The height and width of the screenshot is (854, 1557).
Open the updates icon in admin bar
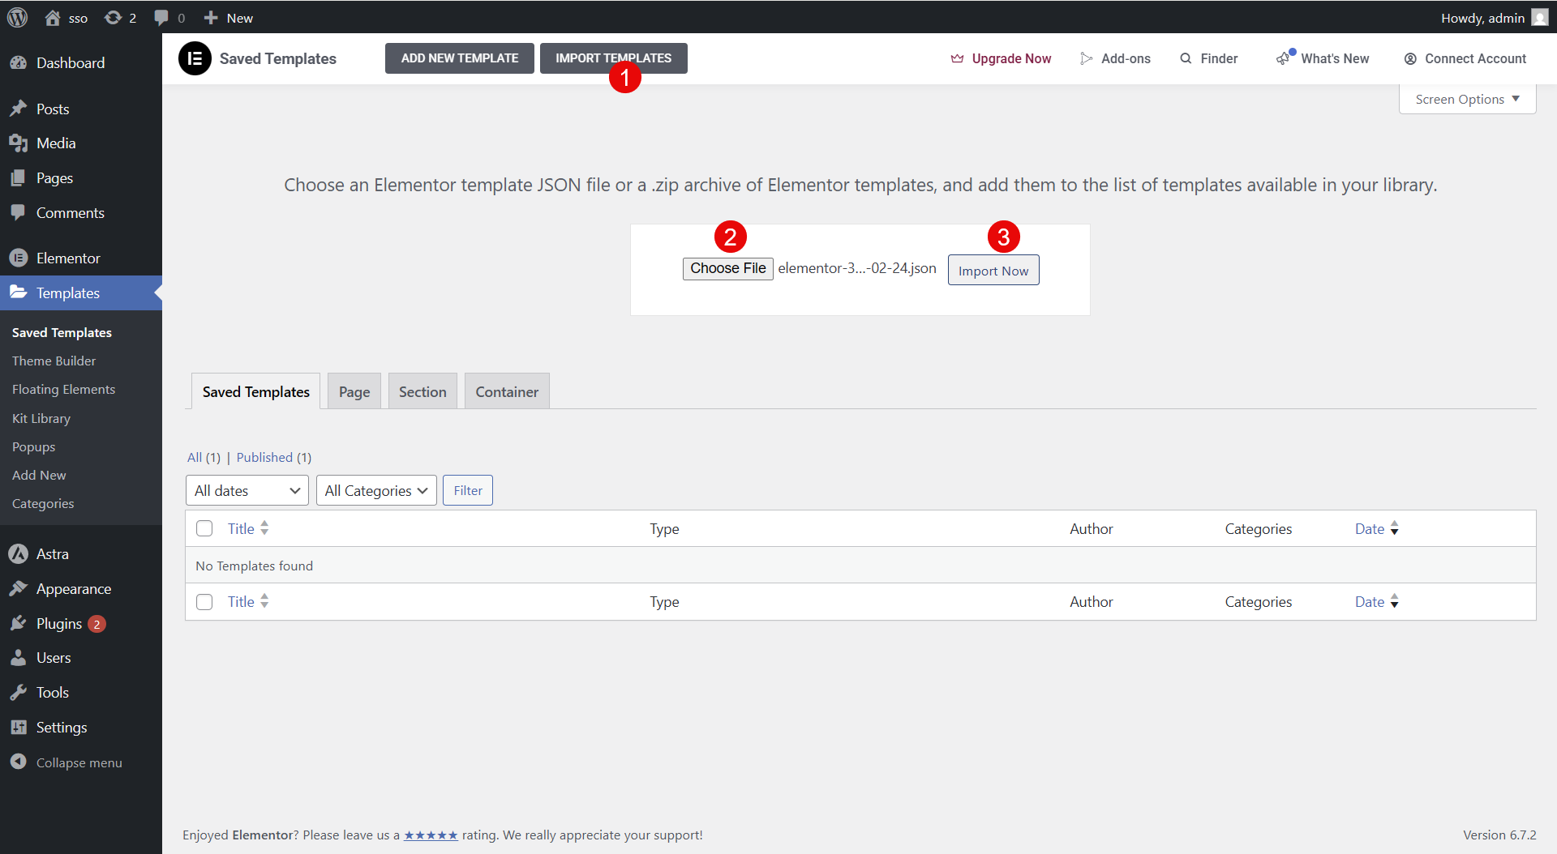114,18
